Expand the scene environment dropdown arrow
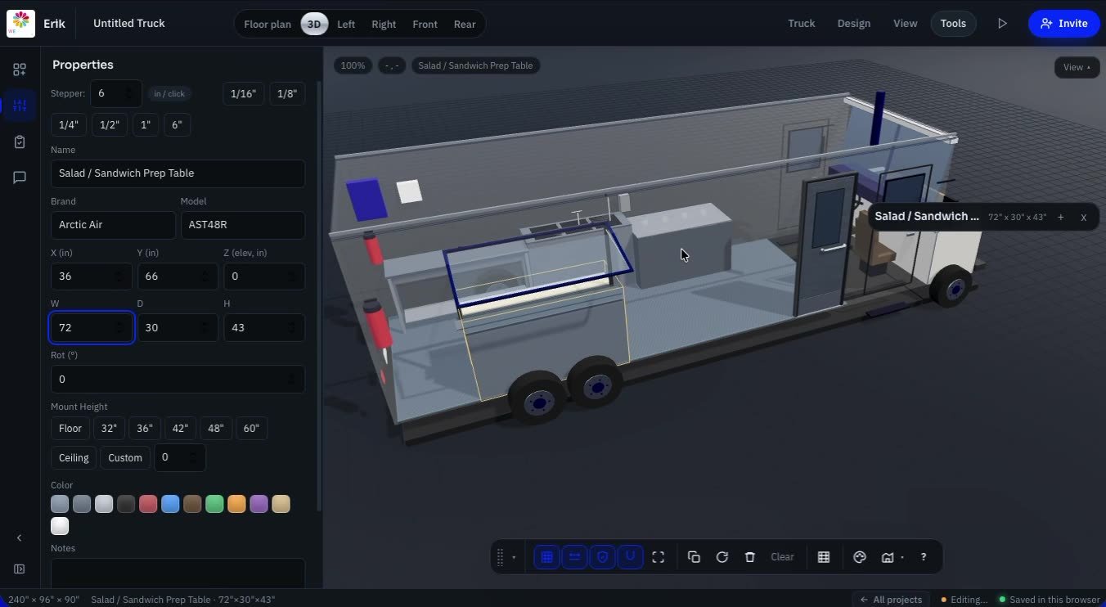 point(902,558)
